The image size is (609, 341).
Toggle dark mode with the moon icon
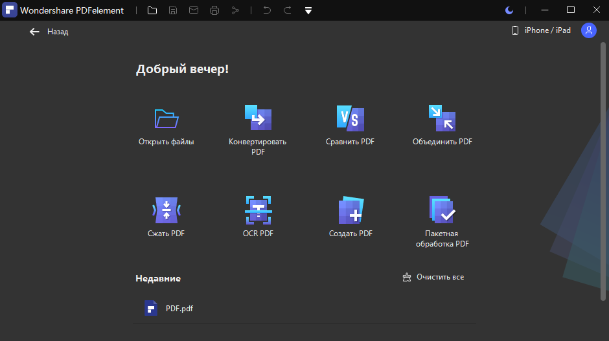pyautogui.click(x=509, y=10)
